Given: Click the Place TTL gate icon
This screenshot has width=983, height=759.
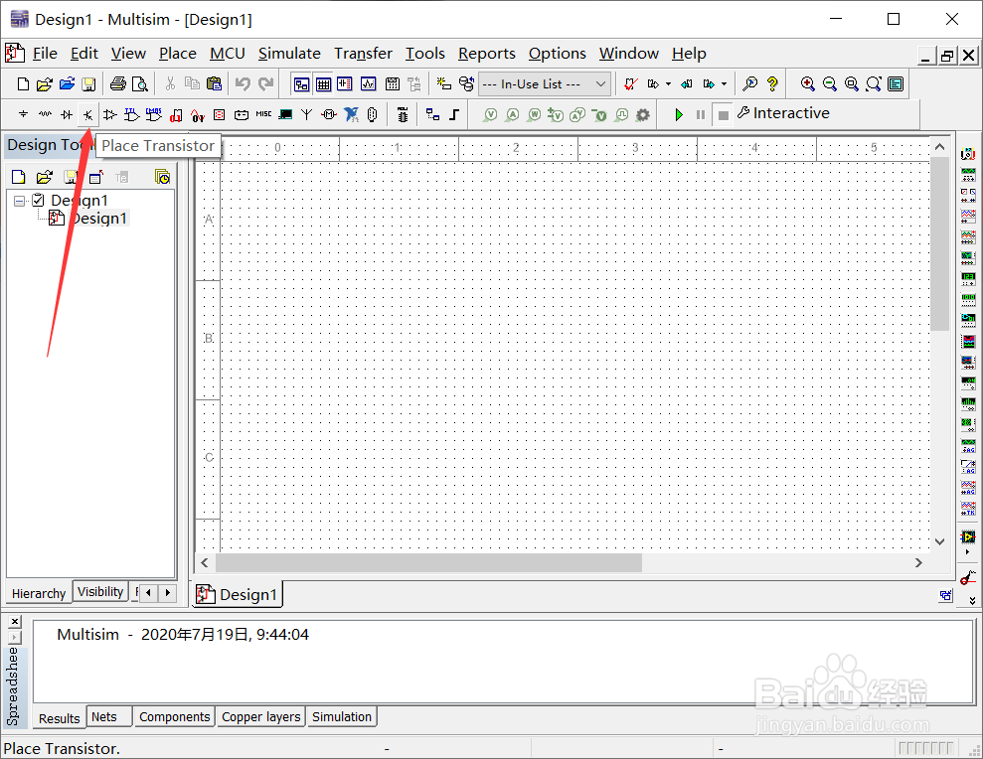Looking at the screenshot, I should click(x=131, y=114).
